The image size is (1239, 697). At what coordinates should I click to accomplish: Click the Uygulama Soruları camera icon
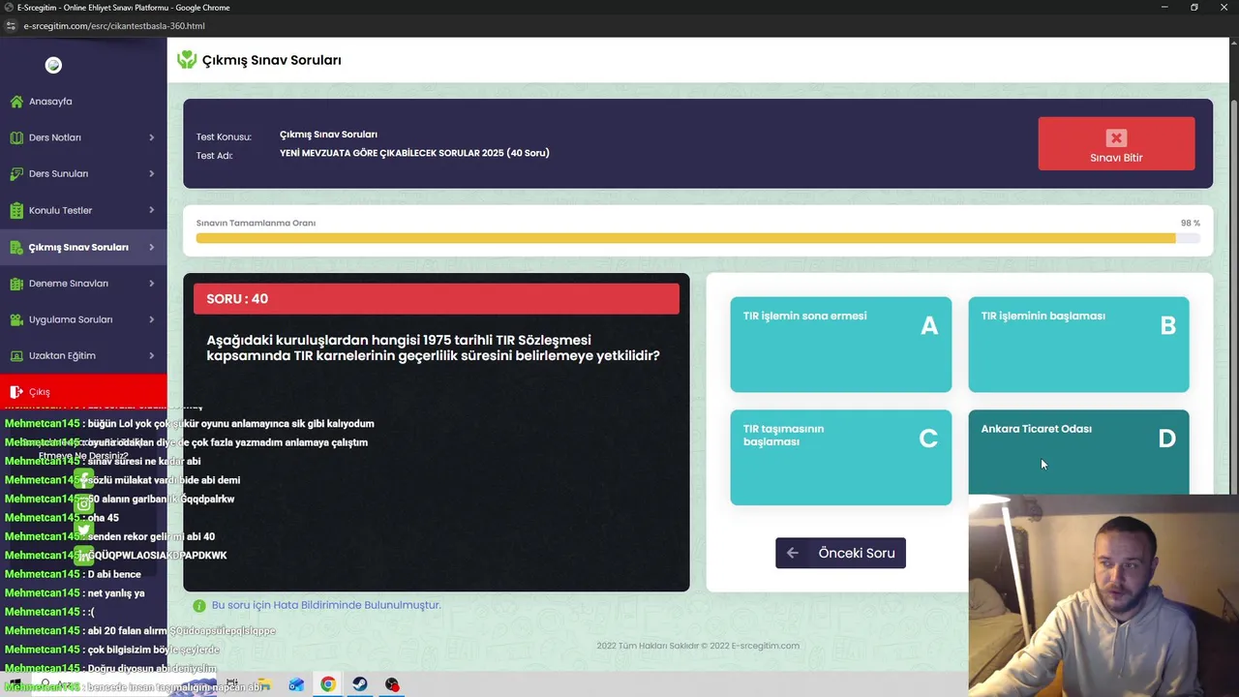click(16, 319)
